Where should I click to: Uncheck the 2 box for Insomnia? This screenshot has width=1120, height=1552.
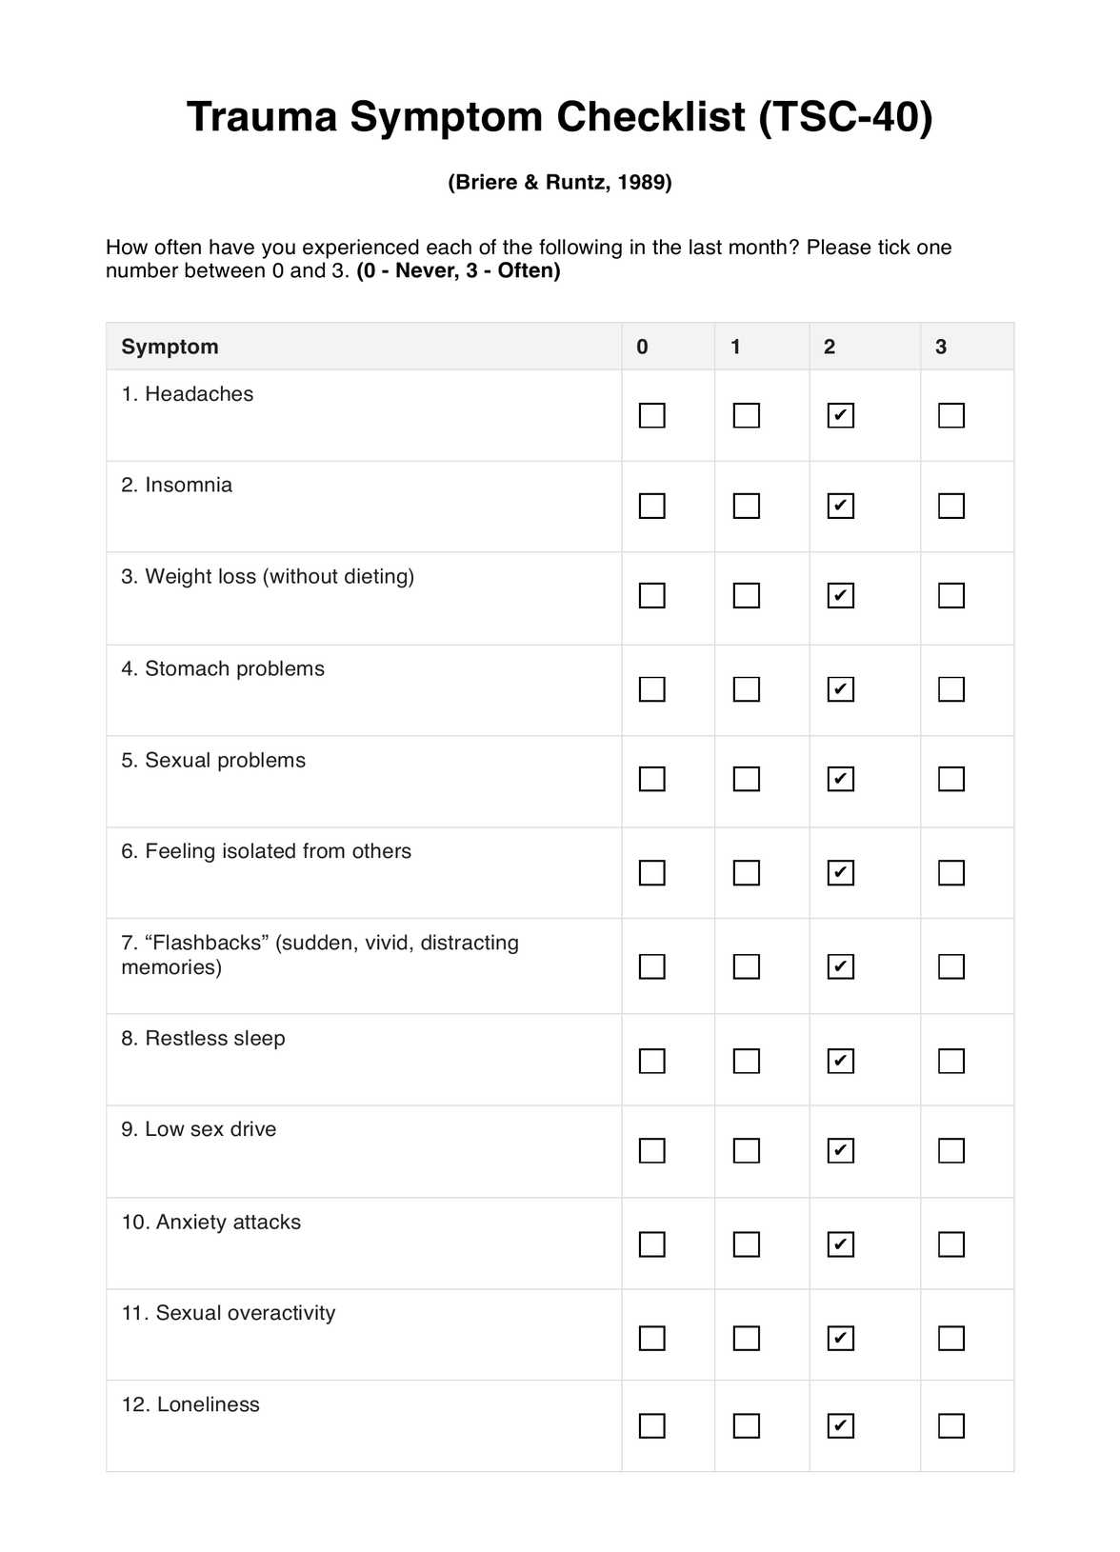coord(840,506)
